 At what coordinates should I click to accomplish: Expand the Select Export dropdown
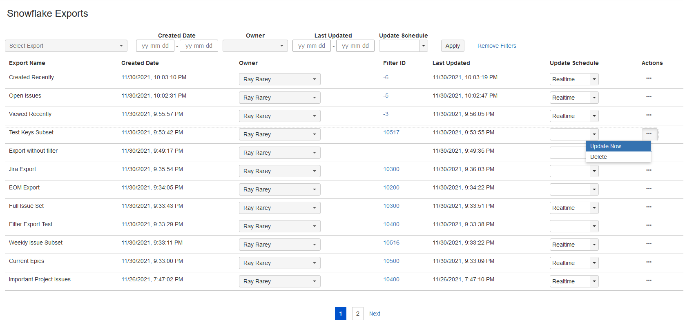(x=66, y=46)
